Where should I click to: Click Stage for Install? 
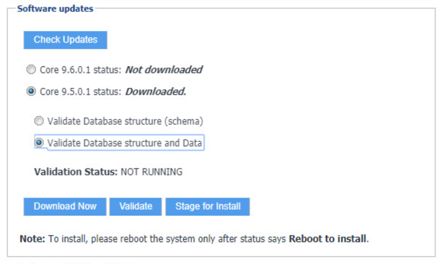(x=208, y=206)
